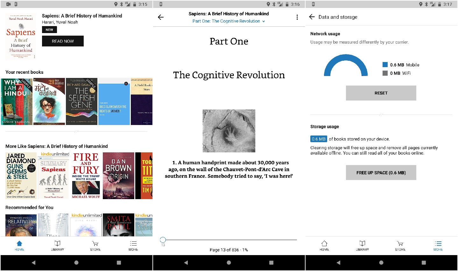Tap Android recents button in left screen
Viewport: 458px width, 271px height.
(119, 263)
